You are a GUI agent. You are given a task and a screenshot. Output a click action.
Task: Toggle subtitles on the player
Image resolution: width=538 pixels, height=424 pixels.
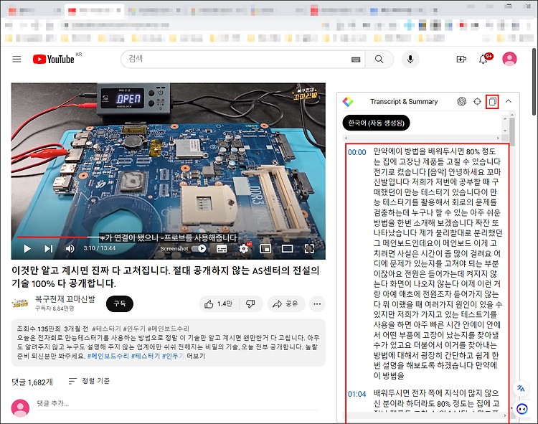222,249
